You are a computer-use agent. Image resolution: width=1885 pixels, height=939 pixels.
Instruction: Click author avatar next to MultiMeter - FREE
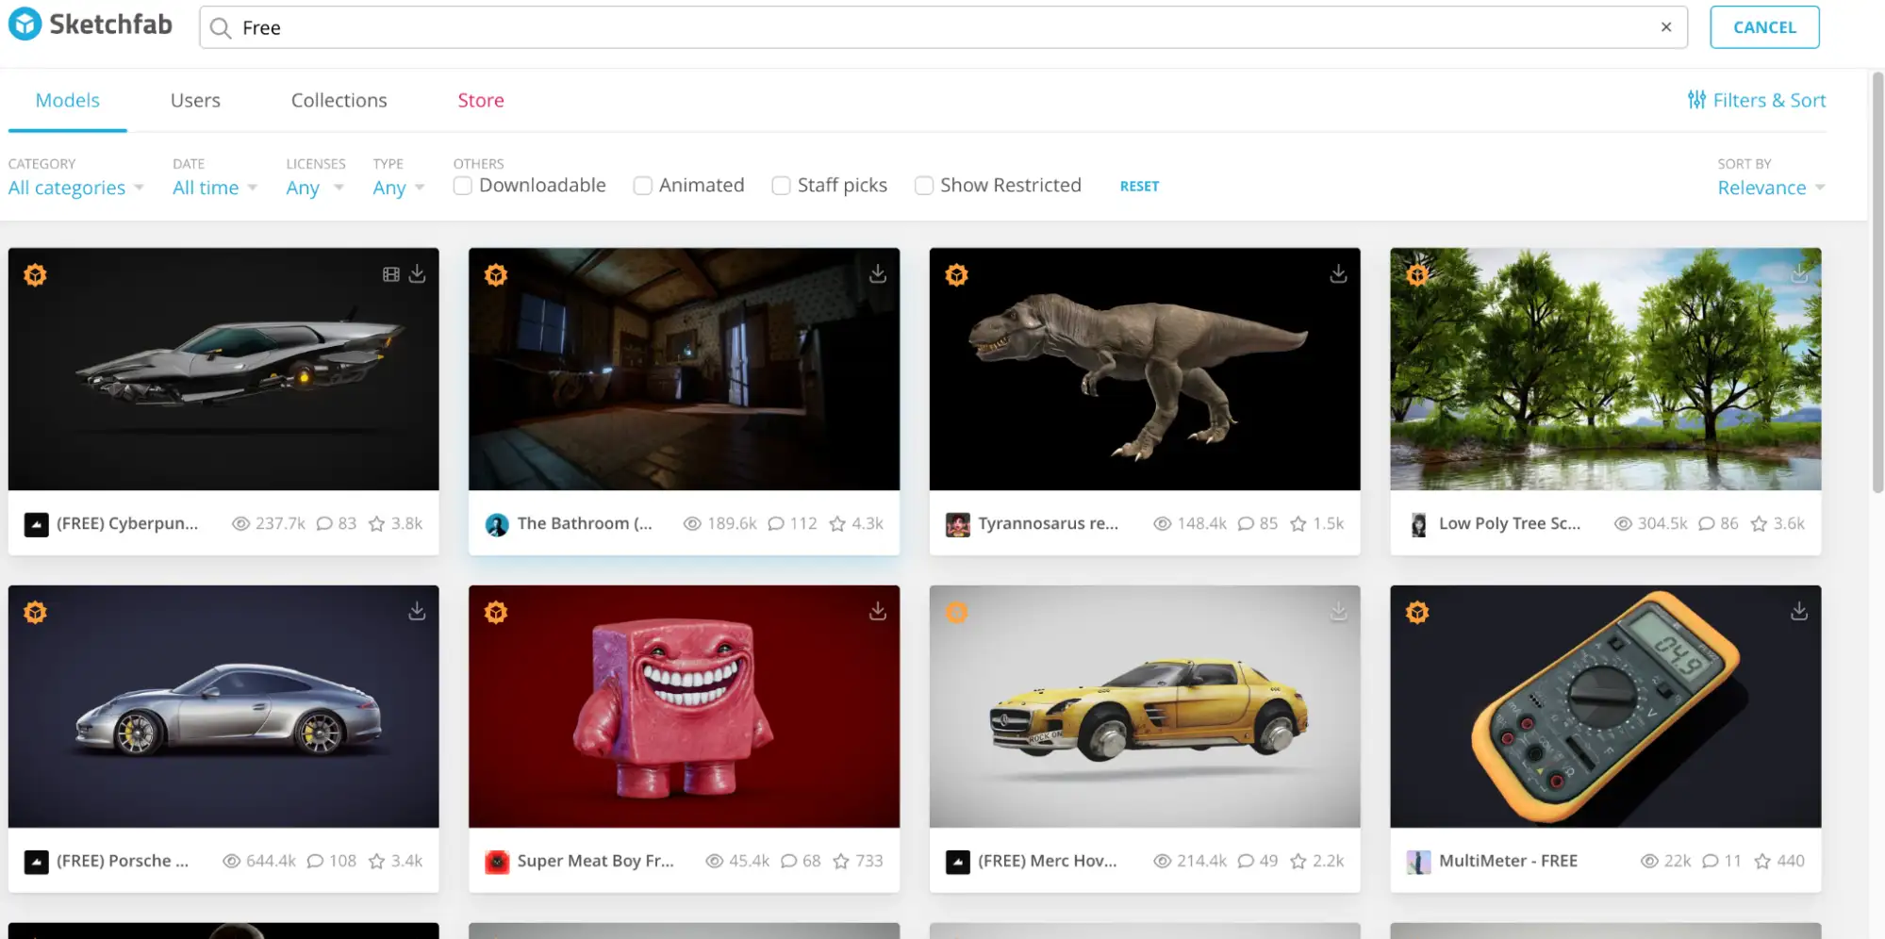(1418, 862)
